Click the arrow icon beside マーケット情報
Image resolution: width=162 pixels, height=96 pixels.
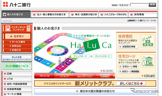tap(5, 94)
